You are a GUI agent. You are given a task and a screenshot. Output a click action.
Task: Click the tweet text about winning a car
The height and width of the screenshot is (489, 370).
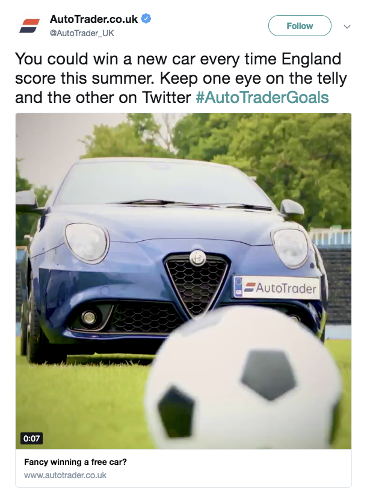(x=180, y=78)
